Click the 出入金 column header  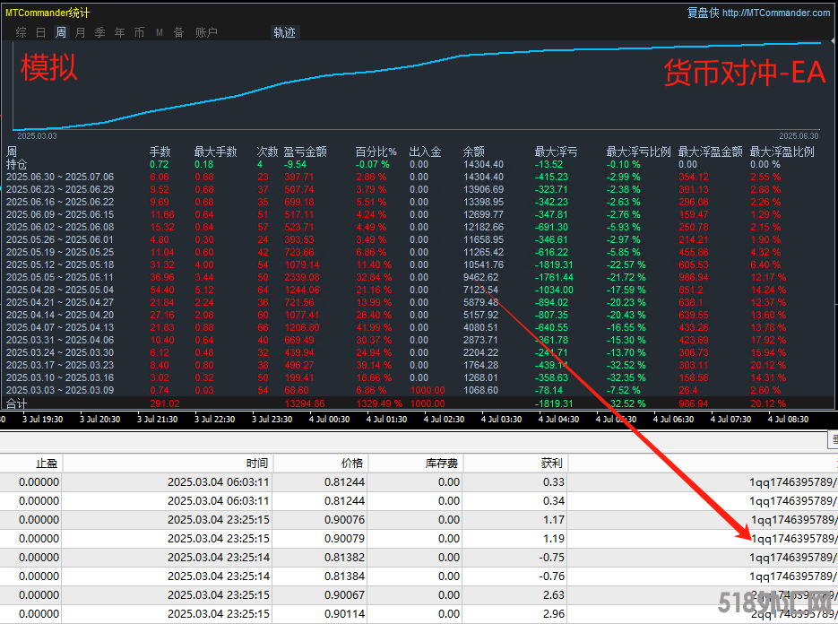click(x=426, y=152)
